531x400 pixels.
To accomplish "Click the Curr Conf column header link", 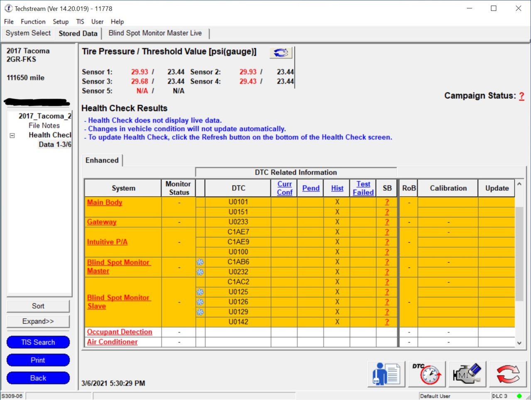I will [x=285, y=188].
